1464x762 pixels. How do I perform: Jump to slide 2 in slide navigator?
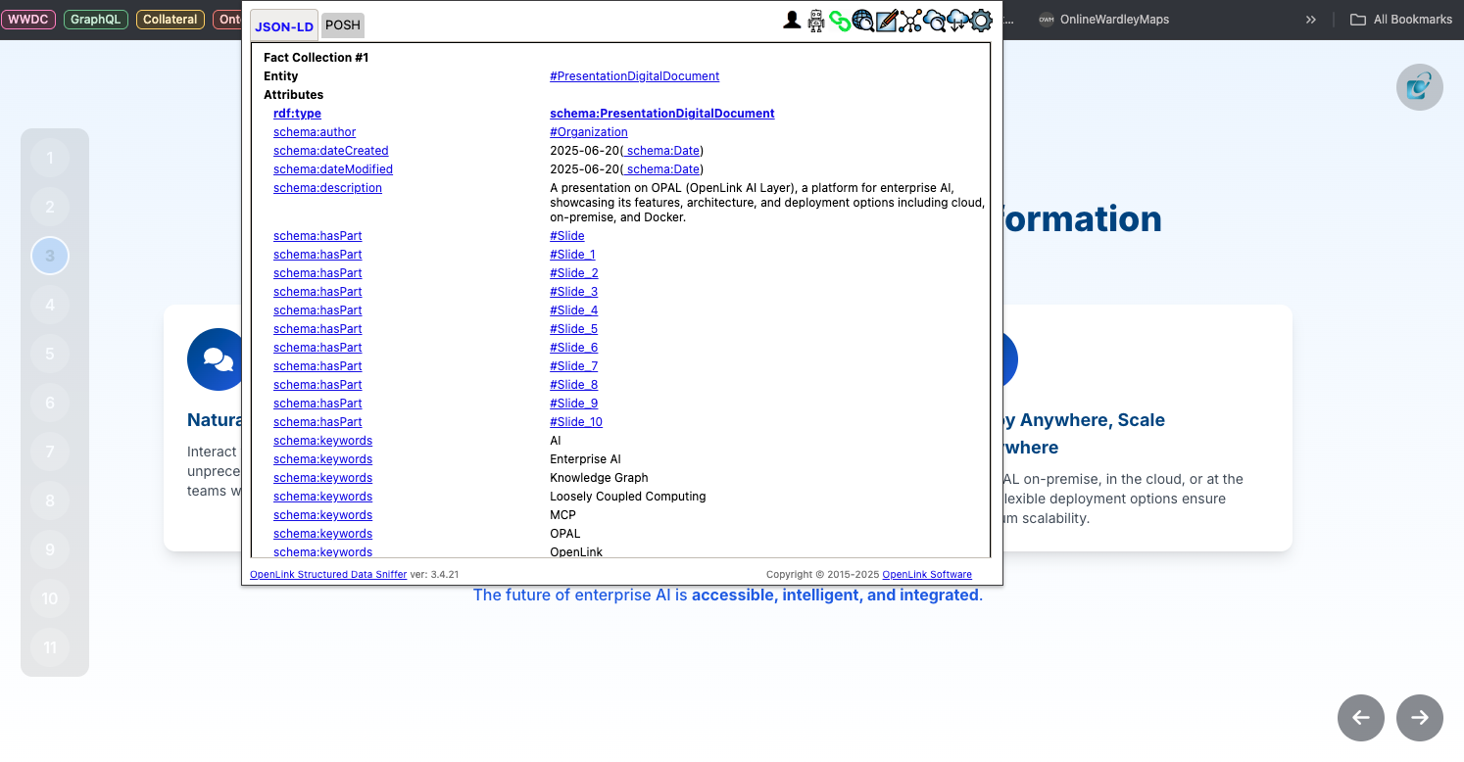click(x=50, y=207)
